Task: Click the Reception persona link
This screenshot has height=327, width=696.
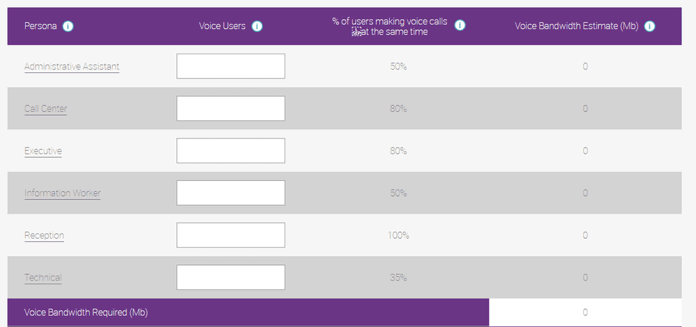Action: (x=44, y=235)
